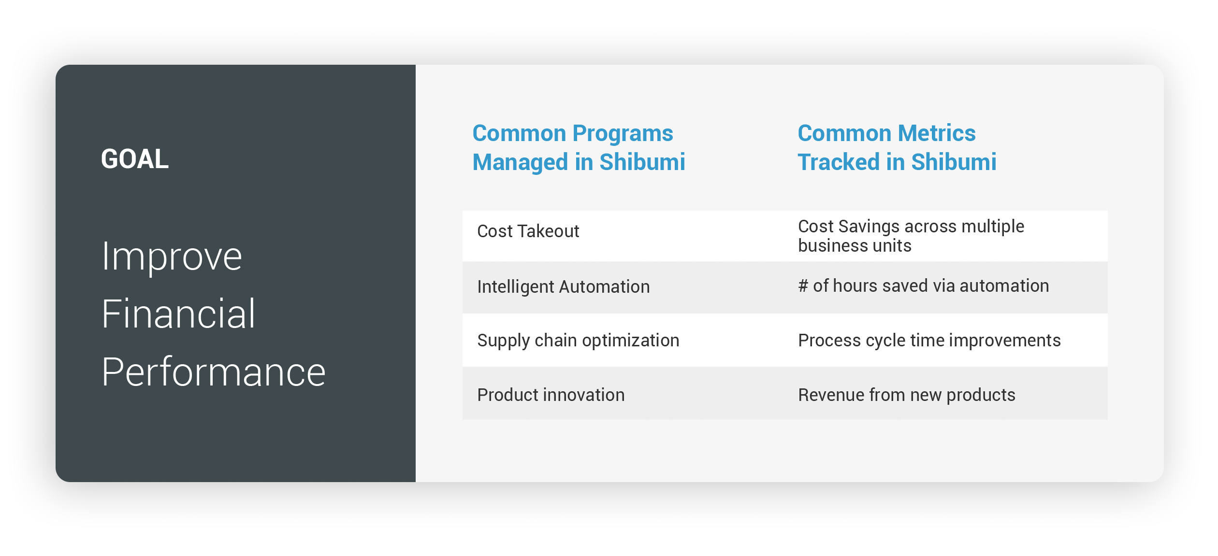Click the word Improve in the goal
Image resolution: width=1218 pixels, height=556 pixels.
pos(172,257)
